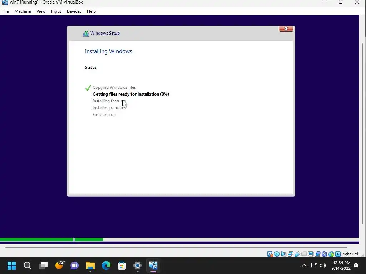Open the File menu

coord(5,11)
